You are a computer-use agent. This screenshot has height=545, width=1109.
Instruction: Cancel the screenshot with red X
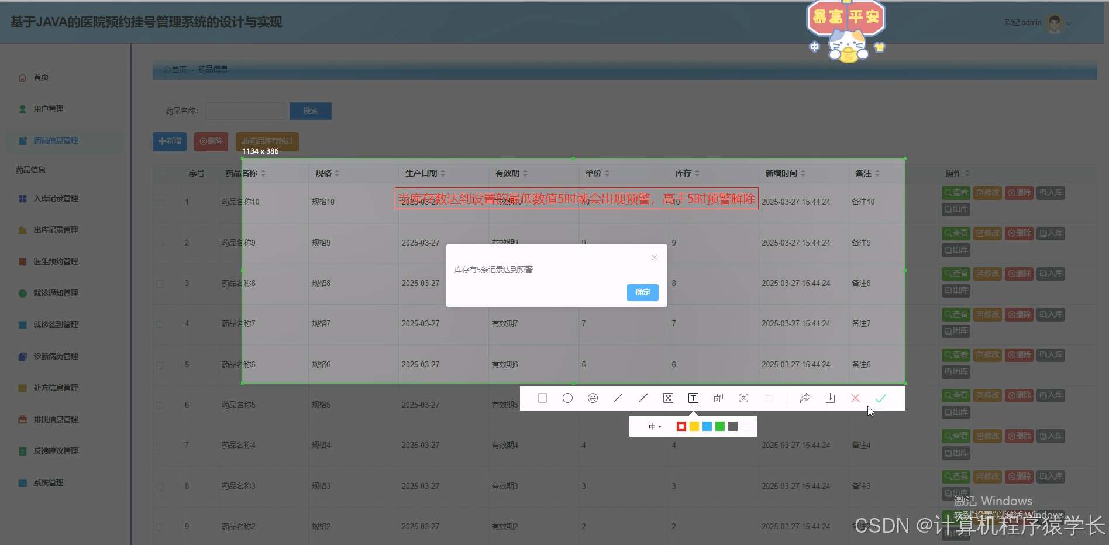[x=855, y=398]
